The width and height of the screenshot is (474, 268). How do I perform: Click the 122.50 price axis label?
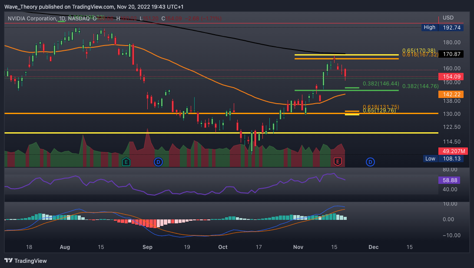tap(452, 127)
